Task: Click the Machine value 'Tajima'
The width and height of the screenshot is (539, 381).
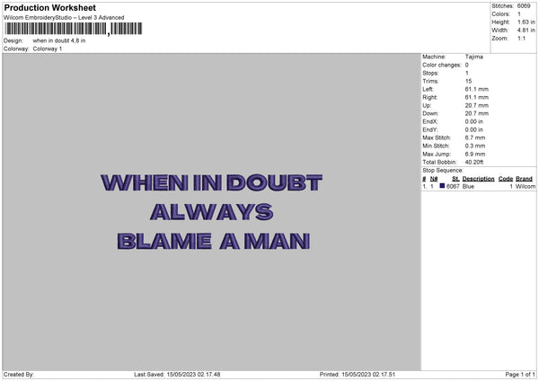Action: pos(474,57)
